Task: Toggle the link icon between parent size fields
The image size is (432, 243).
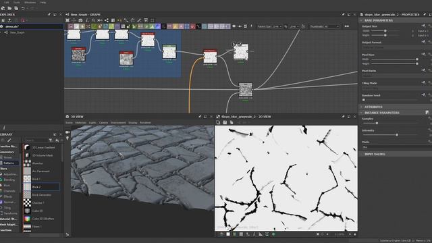Action: point(286,26)
